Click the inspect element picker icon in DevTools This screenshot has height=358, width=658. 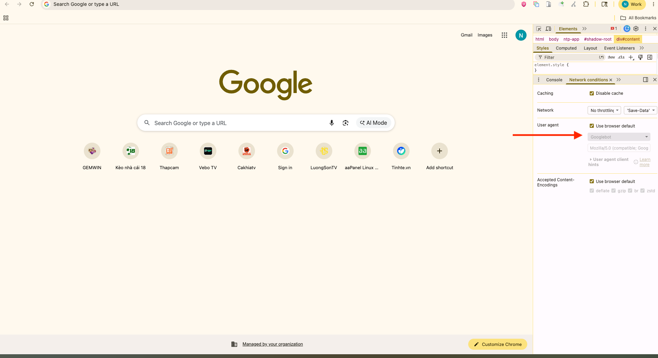click(539, 29)
